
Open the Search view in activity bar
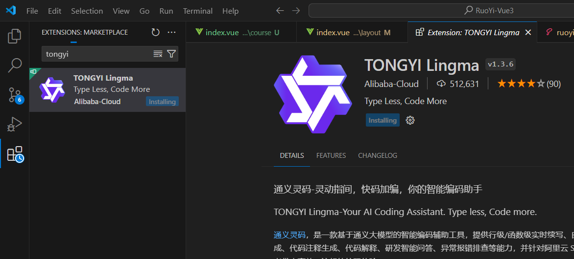[x=15, y=65]
